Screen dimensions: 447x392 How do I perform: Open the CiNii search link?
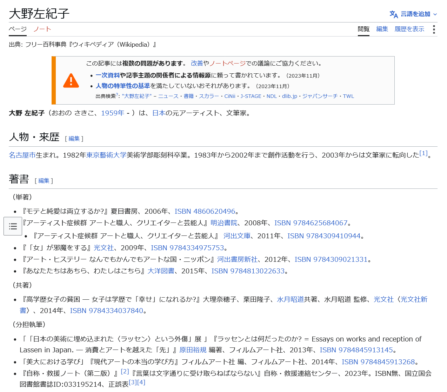[x=230, y=96]
